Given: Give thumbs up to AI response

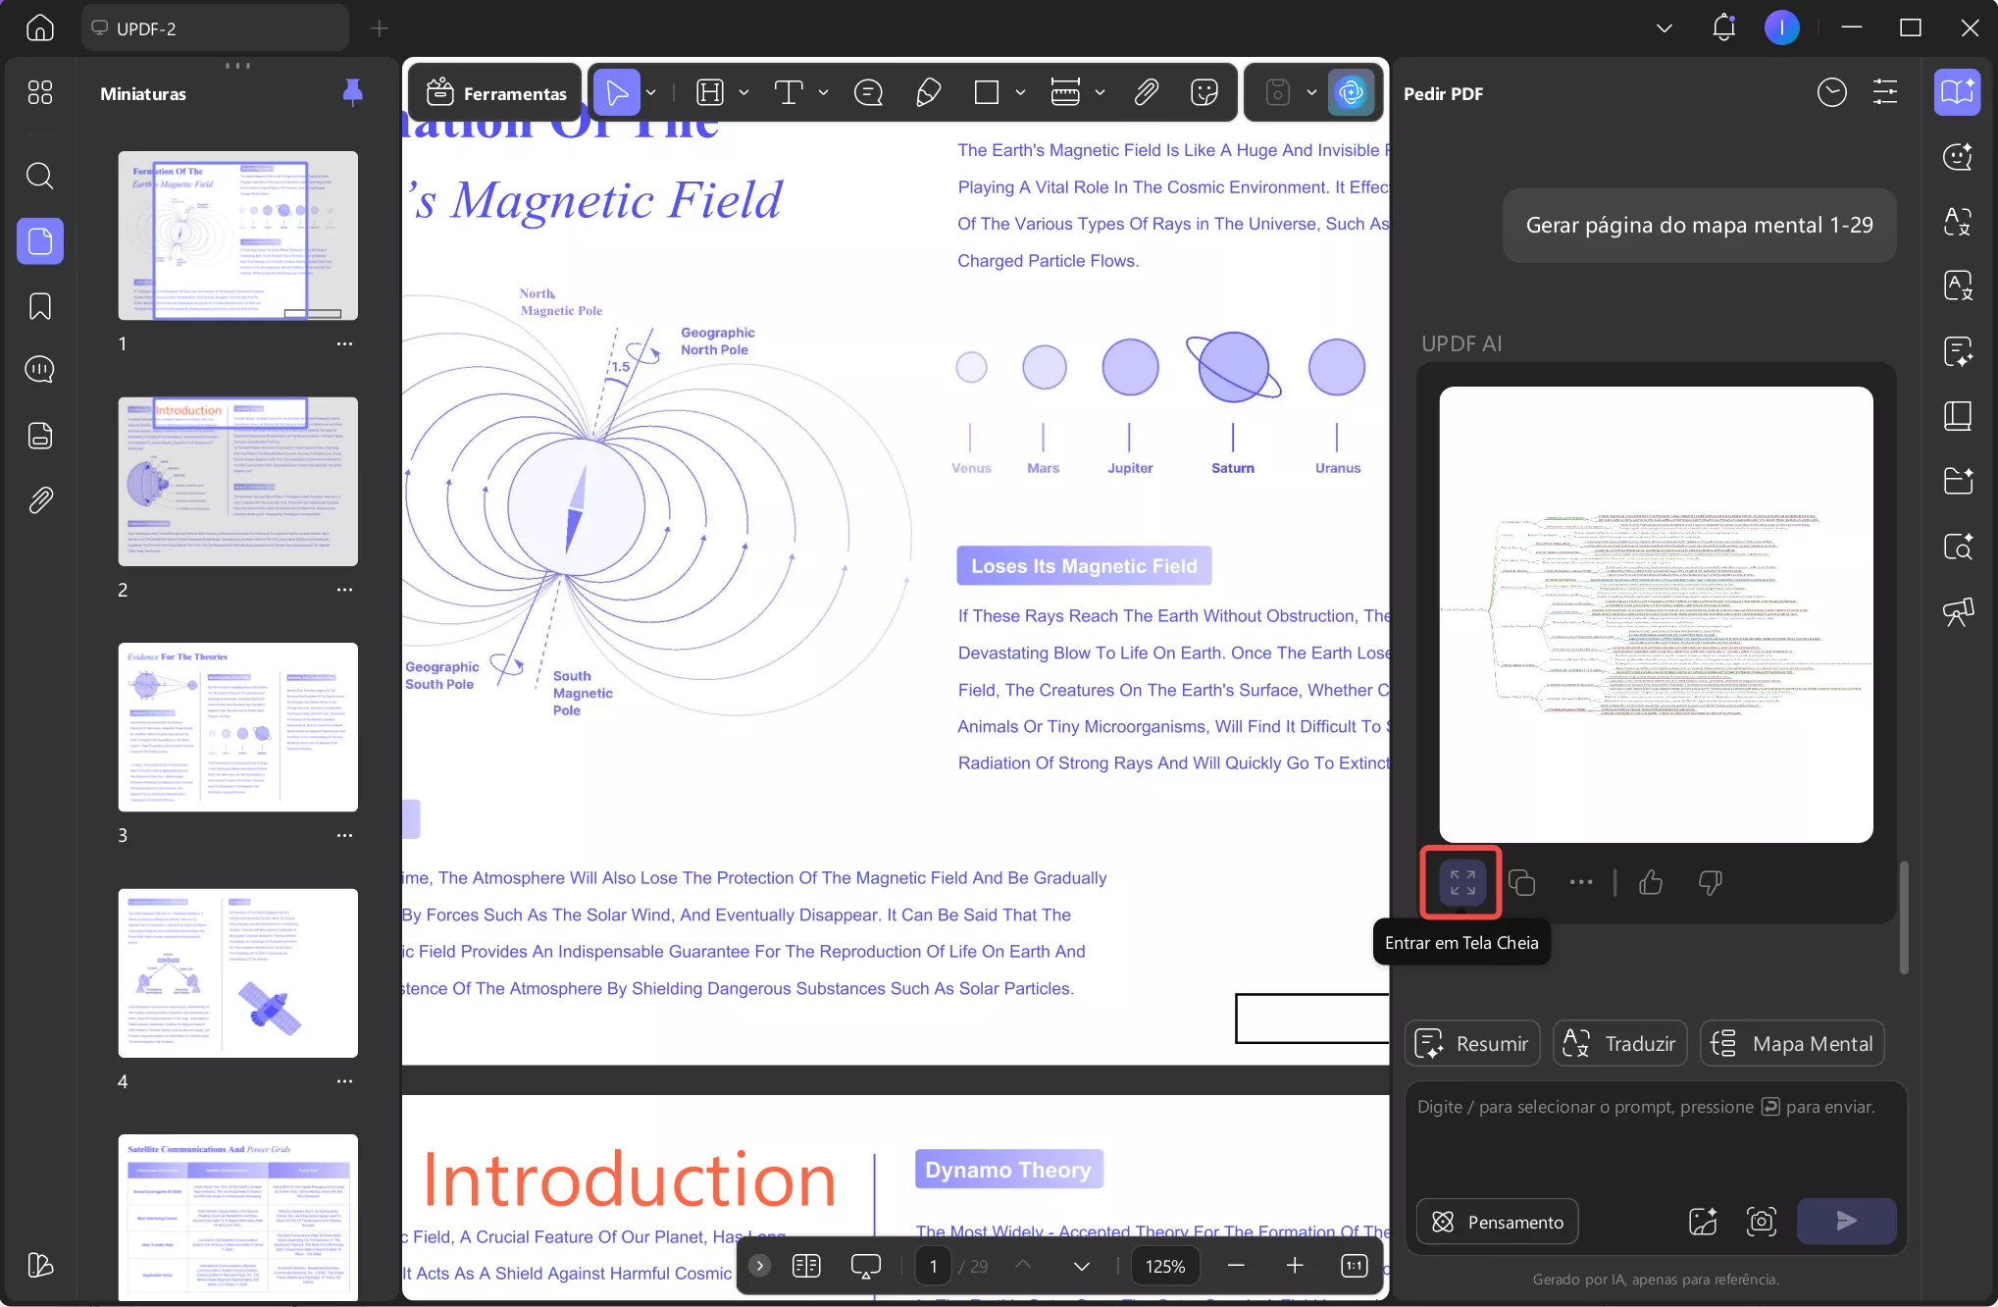Looking at the screenshot, I should point(1651,883).
